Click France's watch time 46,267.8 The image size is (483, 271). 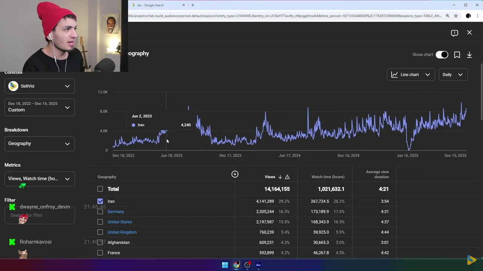point(320,253)
